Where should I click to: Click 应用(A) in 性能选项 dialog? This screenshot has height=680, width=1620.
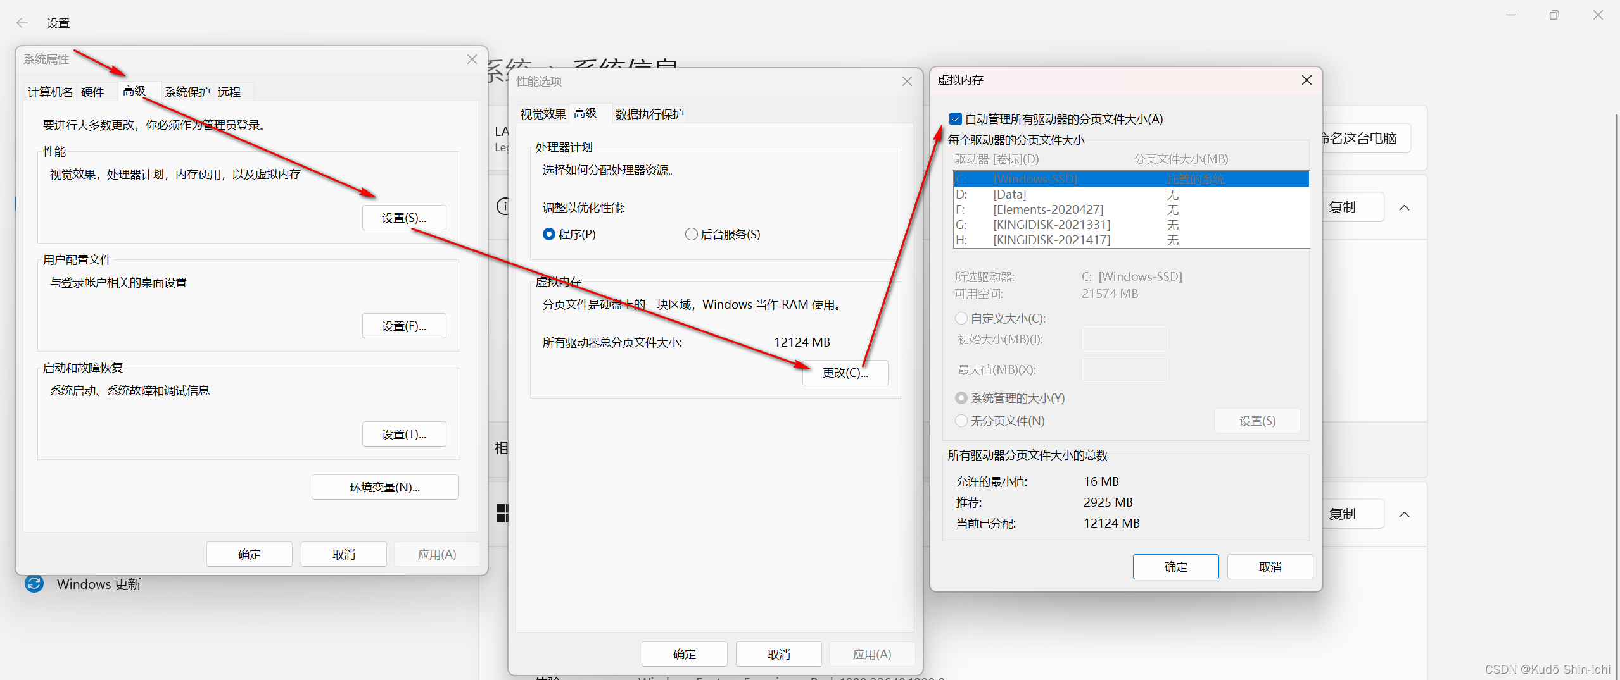872,654
